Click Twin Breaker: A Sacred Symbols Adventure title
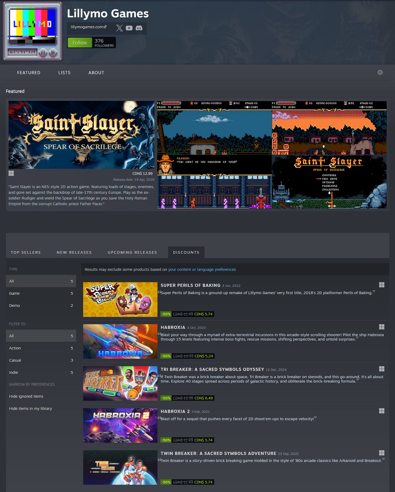Viewport: 395px width, 492px height. click(x=218, y=453)
